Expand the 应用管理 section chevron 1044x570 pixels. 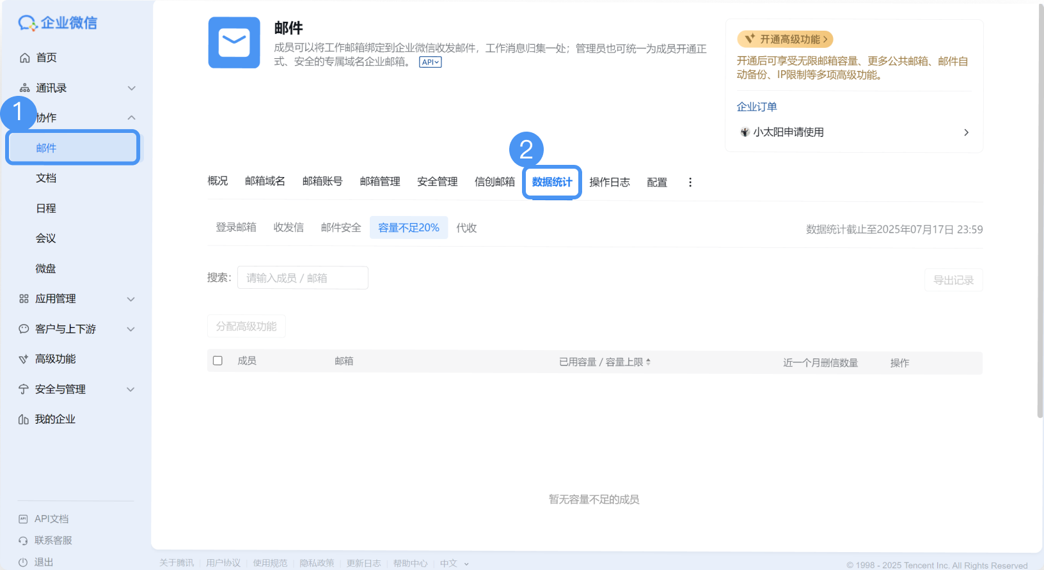coord(131,299)
